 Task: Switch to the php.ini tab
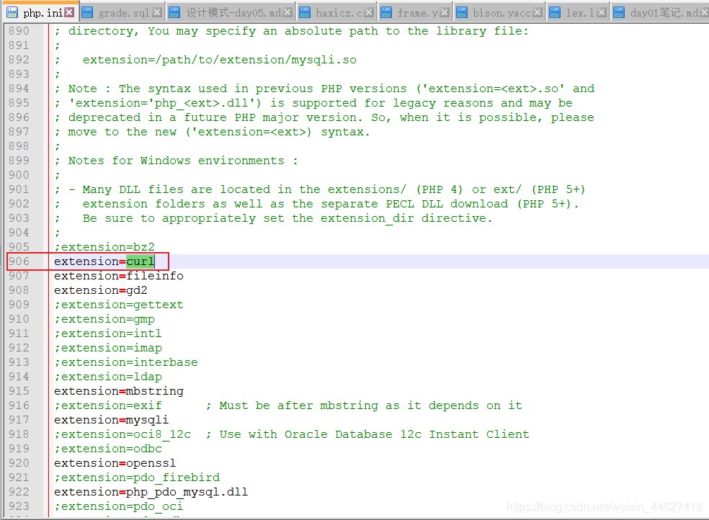[43, 13]
